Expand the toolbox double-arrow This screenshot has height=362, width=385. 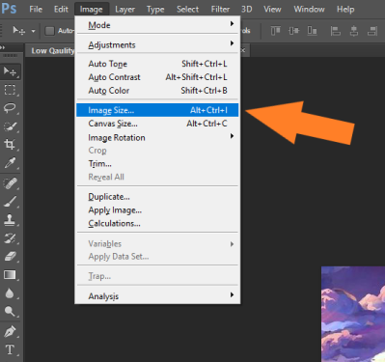pos(3,47)
